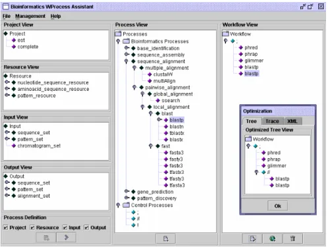Image resolution: width=328 pixels, height=247 pixels.
Task: Toggle the Input checkbox
Action: pos(65,227)
